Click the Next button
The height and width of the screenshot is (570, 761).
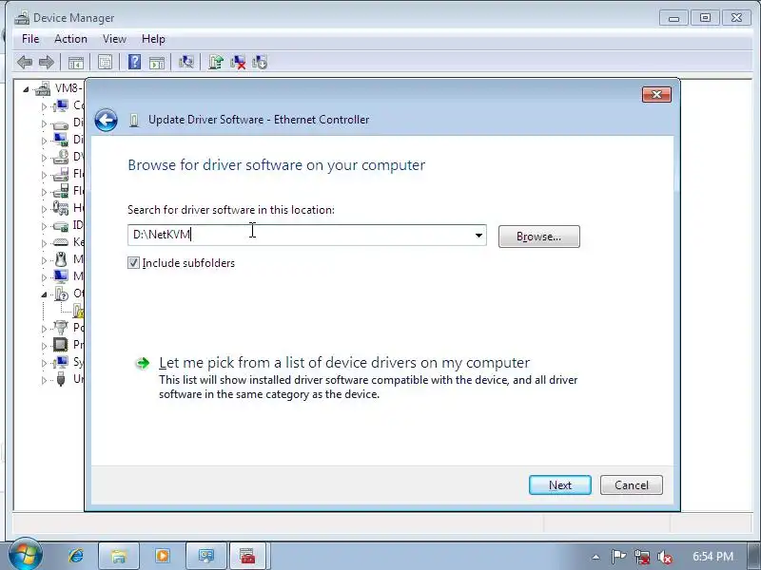(560, 485)
